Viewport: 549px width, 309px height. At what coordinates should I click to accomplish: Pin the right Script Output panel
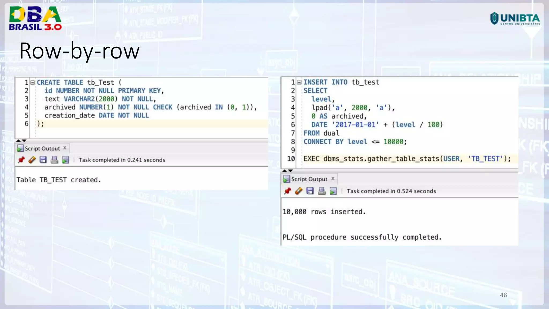pos(287,191)
